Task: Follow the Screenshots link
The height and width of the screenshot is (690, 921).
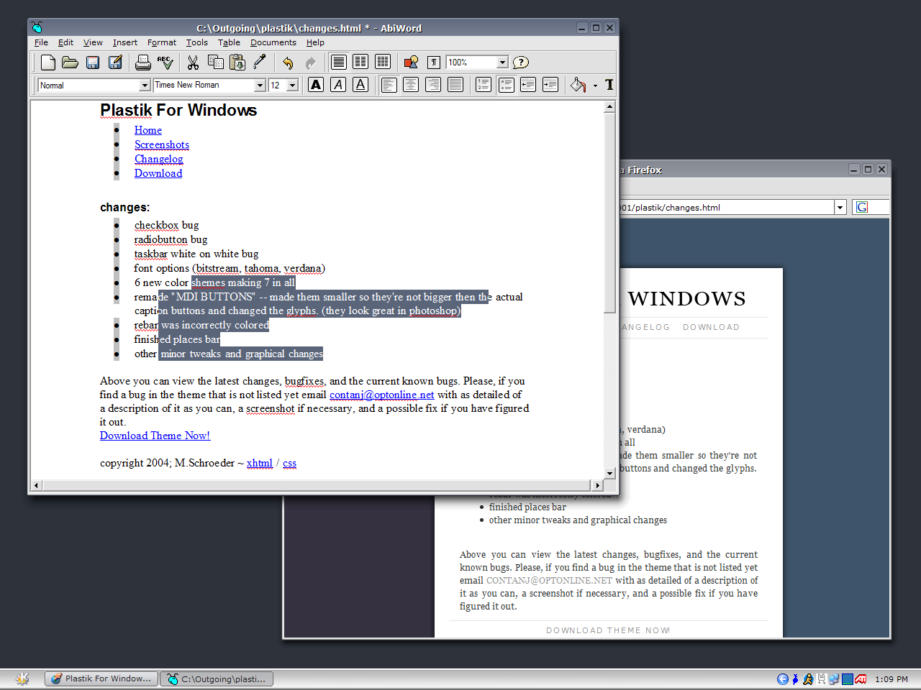Action: [162, 144]
